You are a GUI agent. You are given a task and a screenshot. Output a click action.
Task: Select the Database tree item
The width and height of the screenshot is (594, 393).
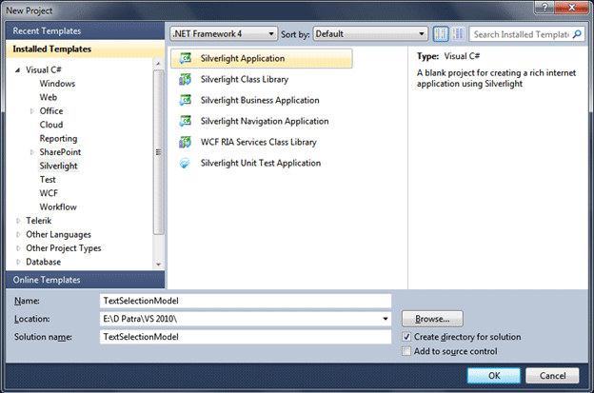point(43,262)
